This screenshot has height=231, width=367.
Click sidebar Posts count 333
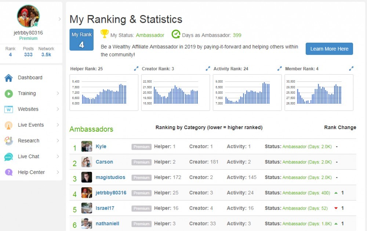pyautogui.click(x=28, y=55)
